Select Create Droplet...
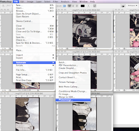 pos(73,68)
